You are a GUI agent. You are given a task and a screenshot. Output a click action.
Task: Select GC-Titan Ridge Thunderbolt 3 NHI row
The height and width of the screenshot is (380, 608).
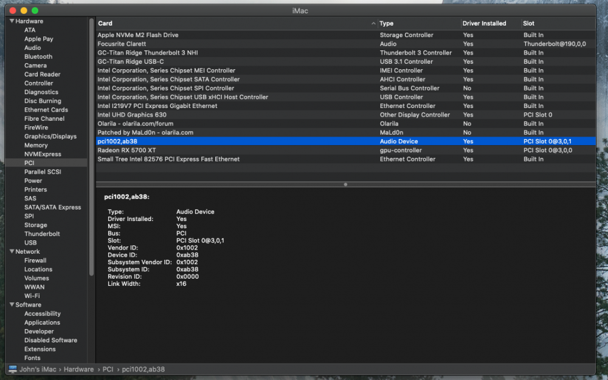tap(345, 53)
